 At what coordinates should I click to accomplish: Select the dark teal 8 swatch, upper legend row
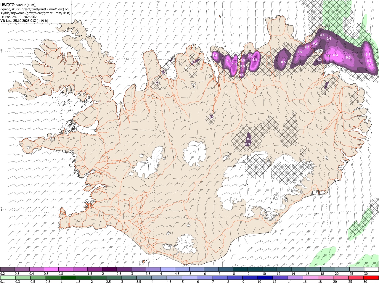tap(240, 269)
